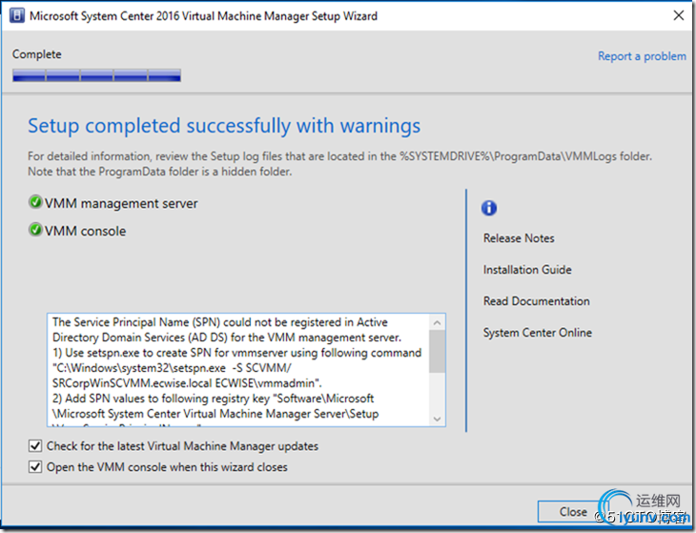
Task: Uncheck Check for the latest Virtual Machine Manager updates
Action: click(35, 445)
